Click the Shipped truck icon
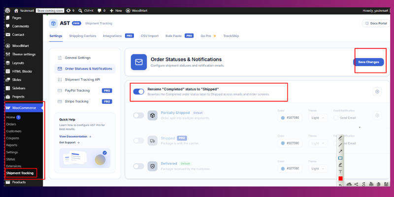This screenshot has height=197, width=394. pyautogui.click(x=152, y=141)
